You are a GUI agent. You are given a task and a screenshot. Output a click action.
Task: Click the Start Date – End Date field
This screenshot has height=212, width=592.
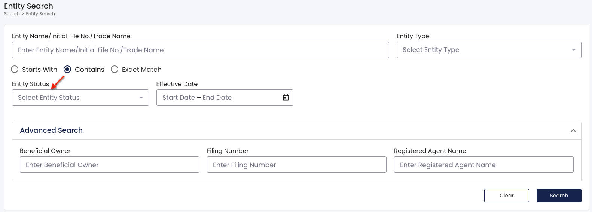(225, 98)
